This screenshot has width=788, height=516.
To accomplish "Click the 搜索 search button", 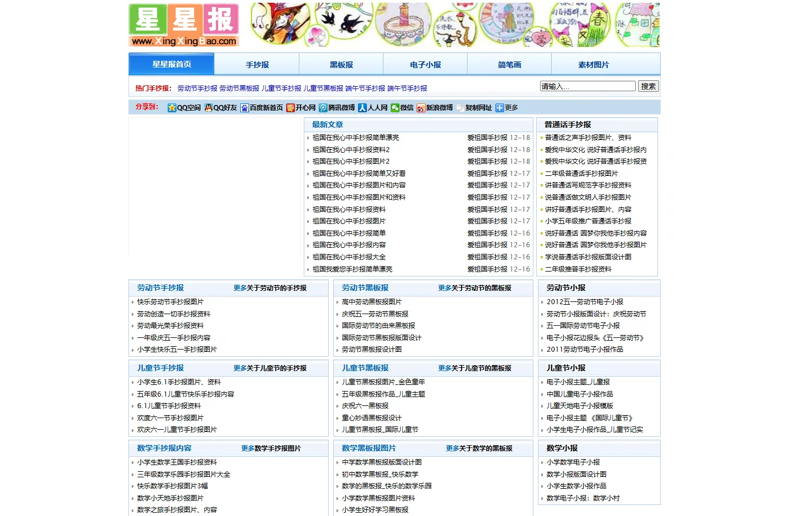I will pos(649,86).
